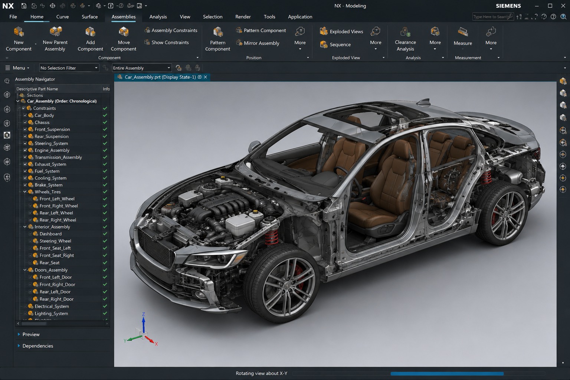The height and width of the screenshot is (380, 570).
Task: Expand the Dependencies panel
Action: pos(19,346)
